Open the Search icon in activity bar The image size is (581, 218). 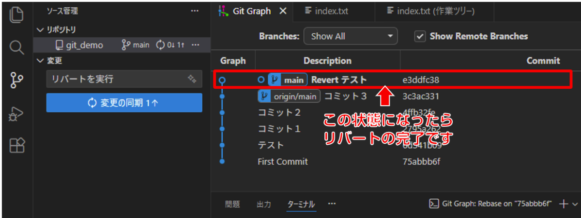pos(16,47)
